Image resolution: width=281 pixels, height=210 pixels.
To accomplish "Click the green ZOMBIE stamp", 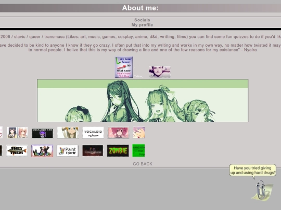I will click(x=118, y=151).
